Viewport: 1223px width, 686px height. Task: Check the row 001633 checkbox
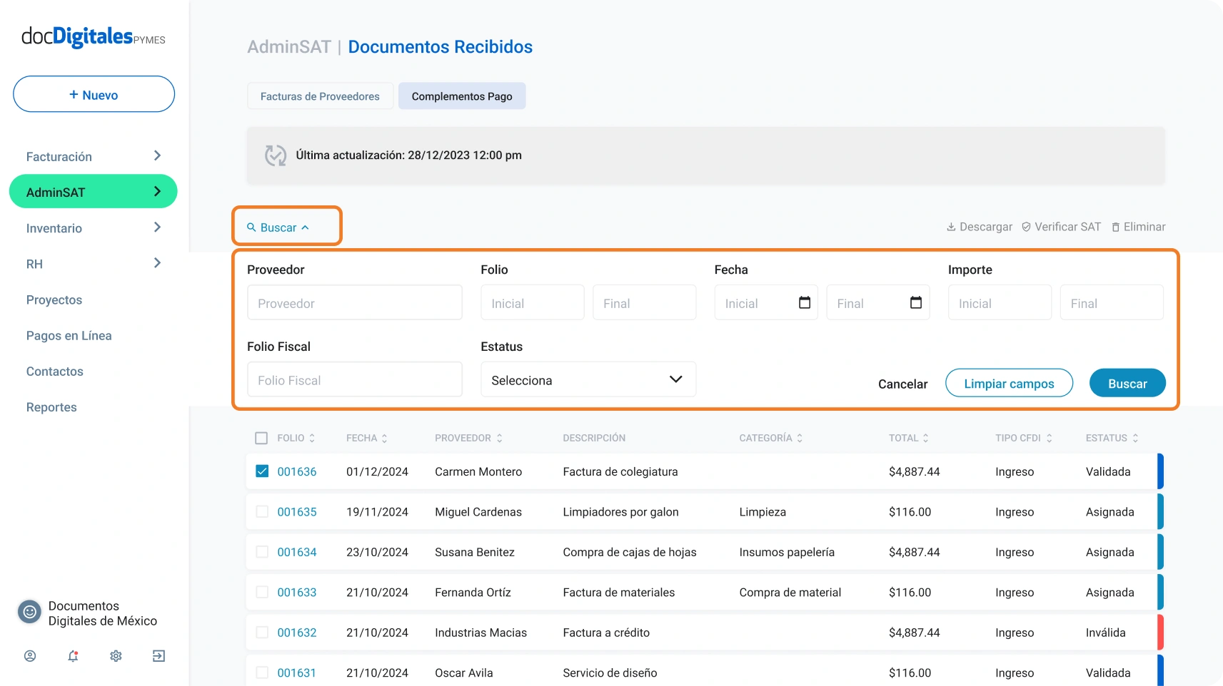pyautogui.click(x=262, y=592)
